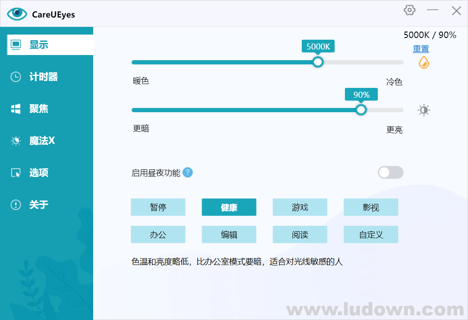The width and height of the screenshot is (468, 320).
Task: Click the 更暗 label
Action: coord(141,128)
